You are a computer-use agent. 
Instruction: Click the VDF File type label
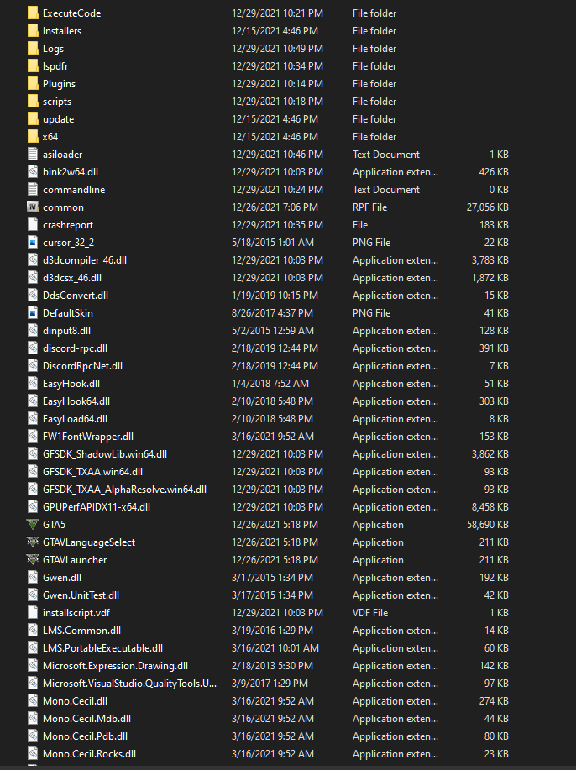tap(370, 613)
